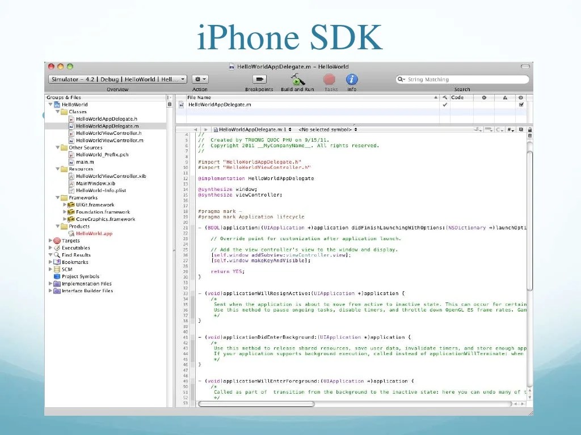The width and height of the screenshot is (581, 435).
Task: Click the Targets bullseye icon
Action: pyautogui.click(x=57, y=241)
